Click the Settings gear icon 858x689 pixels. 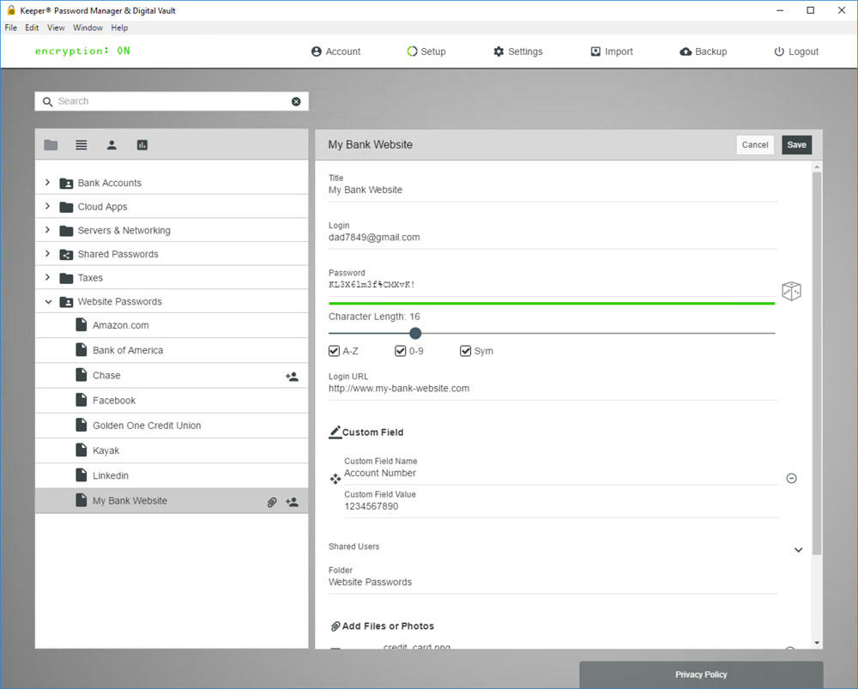[x=498, y=51]
